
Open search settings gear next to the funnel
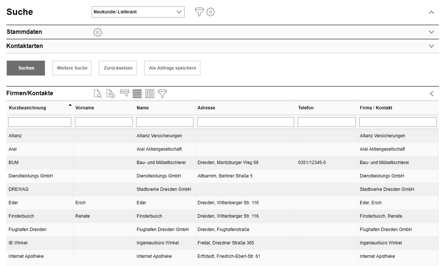(x=211, y=12)
